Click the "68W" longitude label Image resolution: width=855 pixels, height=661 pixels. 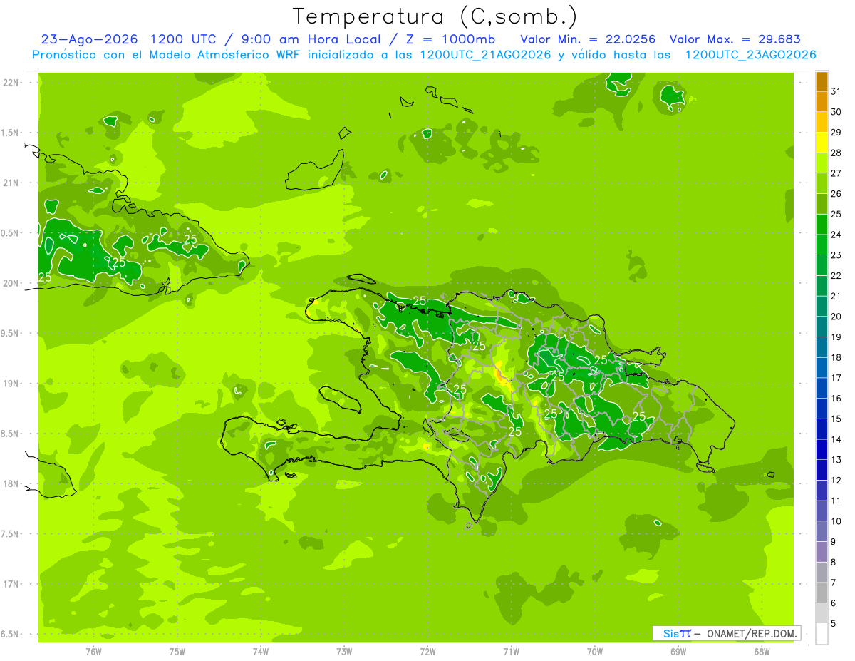[x=762, y=651]
